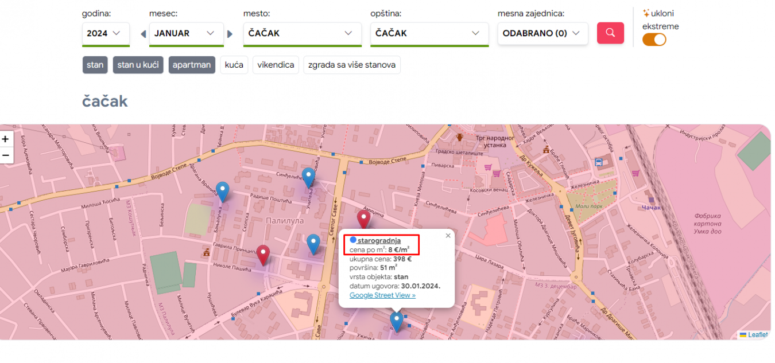
Task: Open the godina 2024 dropdown
Action: pos(106,33)
